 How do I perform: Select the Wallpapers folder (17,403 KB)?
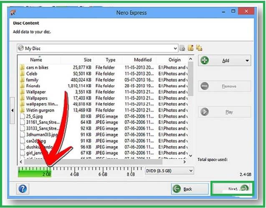37,98
